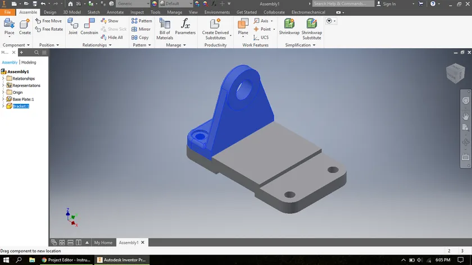The height and width of the screenshot is (265, 472).
Task: Switch to the Inspect ribbon tab
Action: 137,12
